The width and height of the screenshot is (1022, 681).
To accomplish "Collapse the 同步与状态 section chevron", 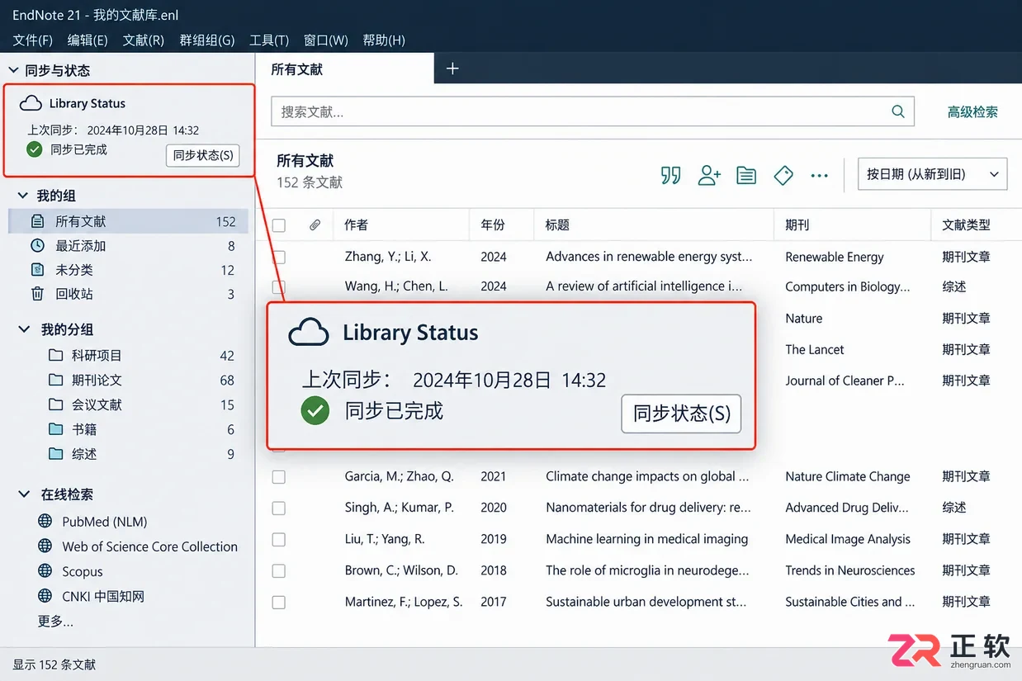I will pyautogui.click(x=13, y=70).
